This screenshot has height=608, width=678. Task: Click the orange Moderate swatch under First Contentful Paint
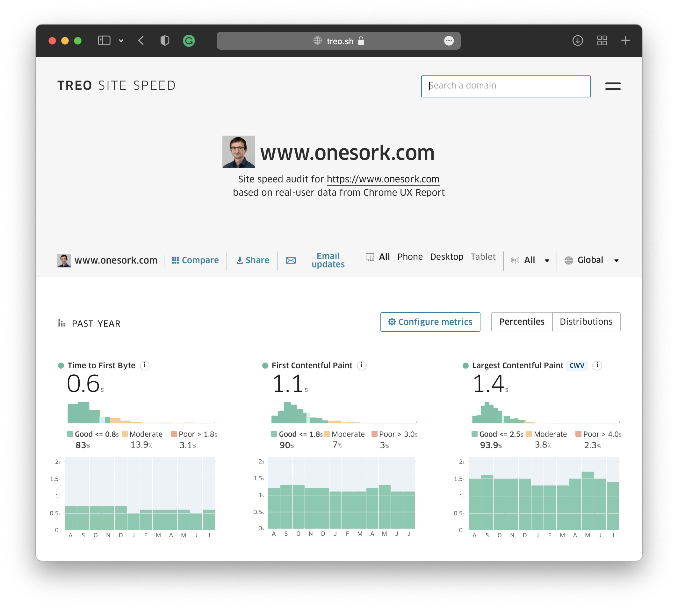pyautogui.click(x=327, y=434)
